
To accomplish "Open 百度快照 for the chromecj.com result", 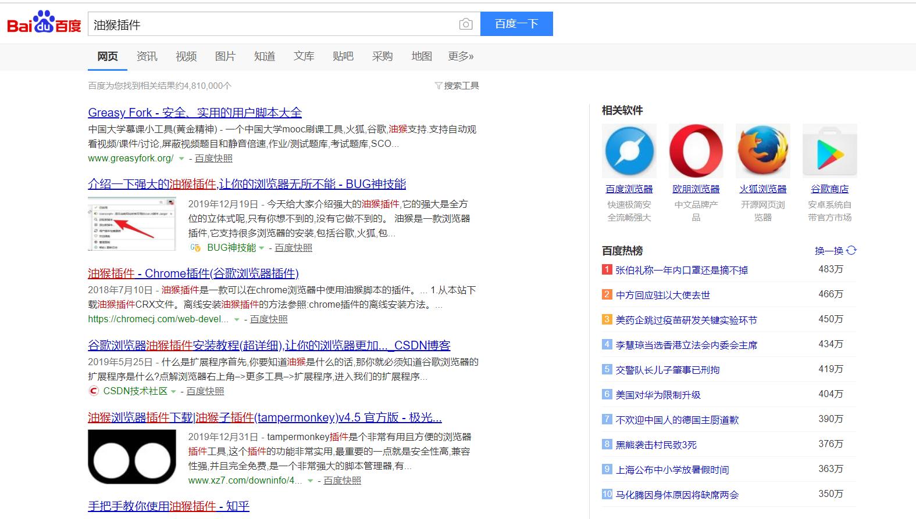I will tap(269, 319).
